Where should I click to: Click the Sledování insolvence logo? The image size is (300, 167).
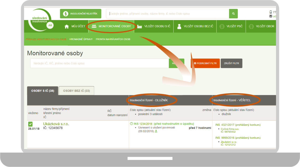point(41,21)
